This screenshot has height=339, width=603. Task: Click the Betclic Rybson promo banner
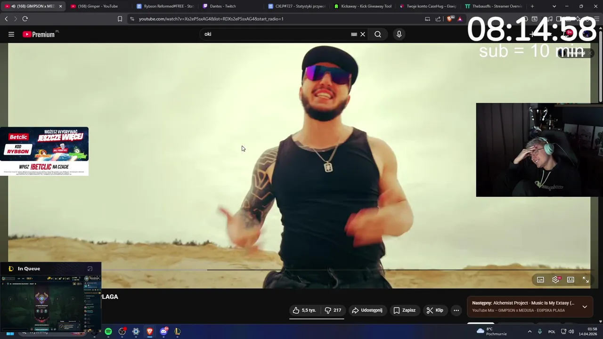pos(44,151)
